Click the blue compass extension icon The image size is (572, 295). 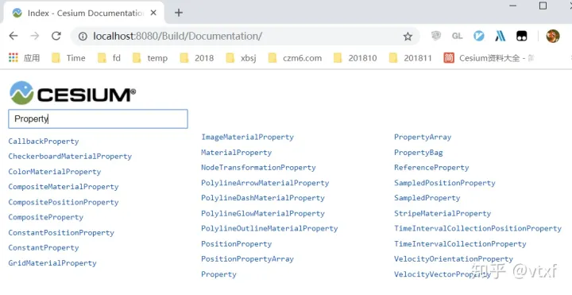[x=478, y=36]
